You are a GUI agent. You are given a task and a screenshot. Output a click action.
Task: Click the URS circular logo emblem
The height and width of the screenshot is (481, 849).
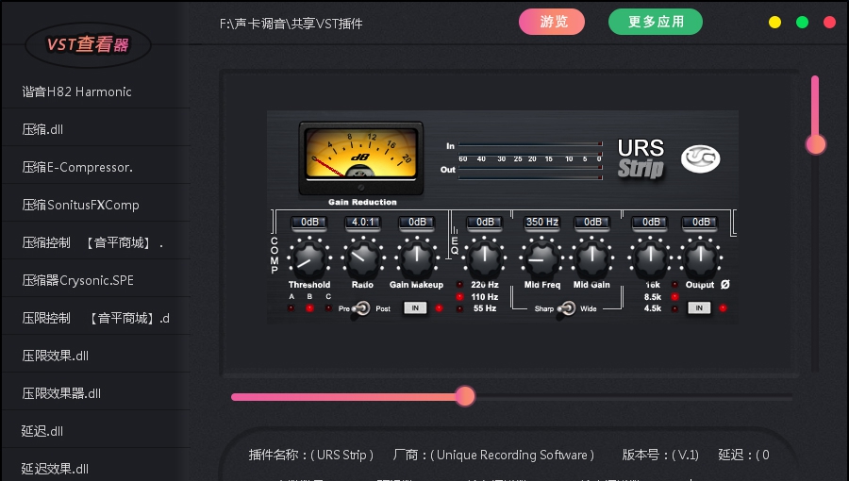coord(700,158)
